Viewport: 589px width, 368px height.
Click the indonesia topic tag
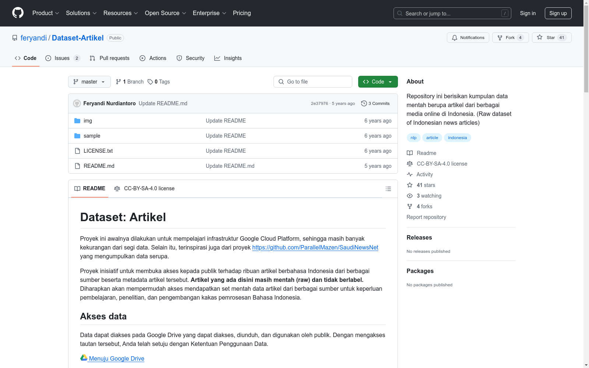[457, 138]
